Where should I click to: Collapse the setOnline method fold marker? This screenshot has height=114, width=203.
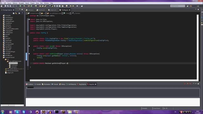coord(29,54)
